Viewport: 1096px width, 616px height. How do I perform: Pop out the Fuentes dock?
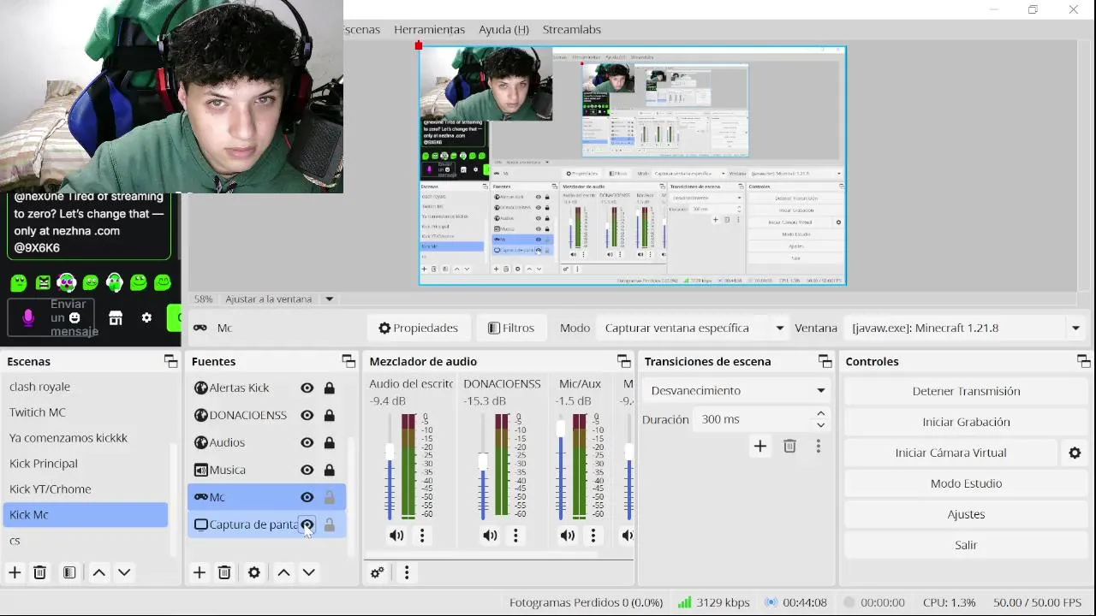click(348, 361)
